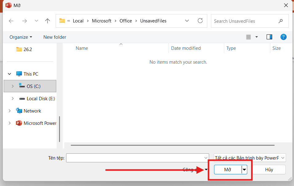This screenshot has height=186, width=294.
Task: Expand the Local Disk (E:) tree node
Action: pyautogui.click(x=13, y=98)
